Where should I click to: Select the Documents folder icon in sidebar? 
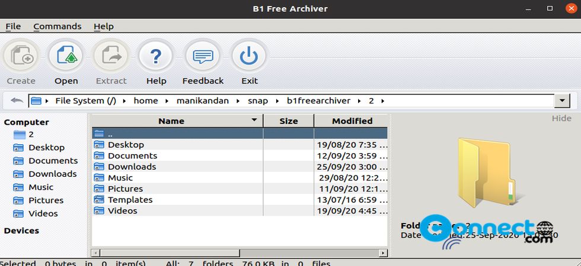click(18, 161)
